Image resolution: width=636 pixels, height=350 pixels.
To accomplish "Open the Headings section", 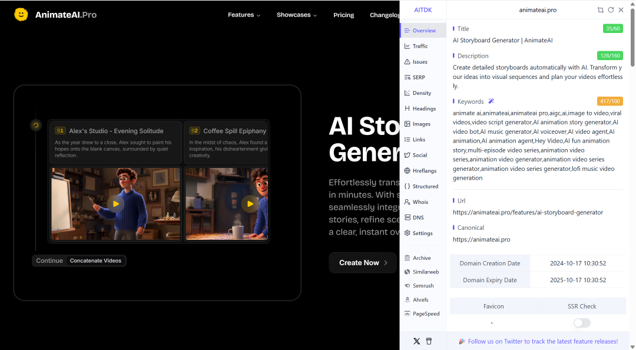I will (424, 108).
